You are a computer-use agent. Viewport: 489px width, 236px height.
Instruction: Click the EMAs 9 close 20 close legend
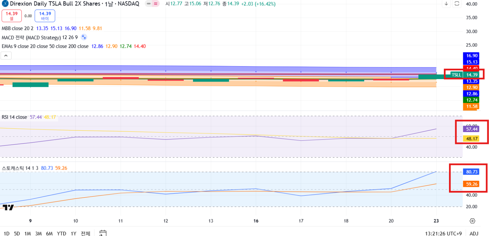click(x=45, y=46)
